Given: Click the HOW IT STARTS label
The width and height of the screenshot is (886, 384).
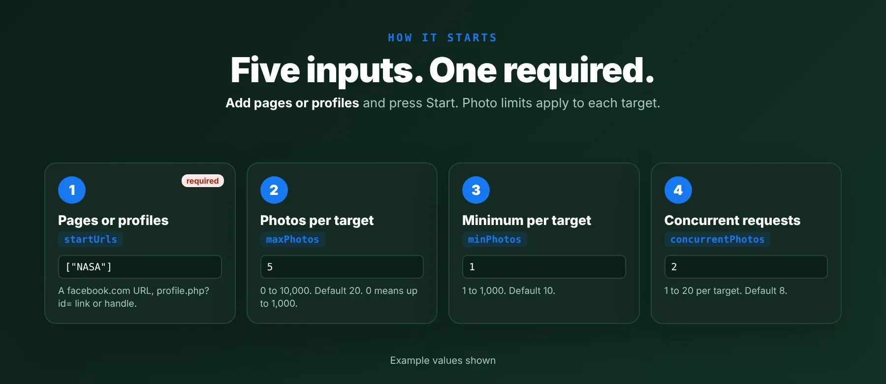Looking at the screenshot, I should pos(443,38).
